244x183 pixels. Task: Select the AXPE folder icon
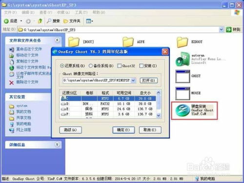coord(128,42)
